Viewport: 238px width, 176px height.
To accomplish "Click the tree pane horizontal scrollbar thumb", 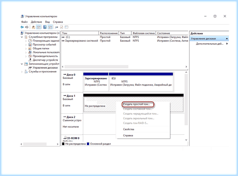I will tap(35, 144).
